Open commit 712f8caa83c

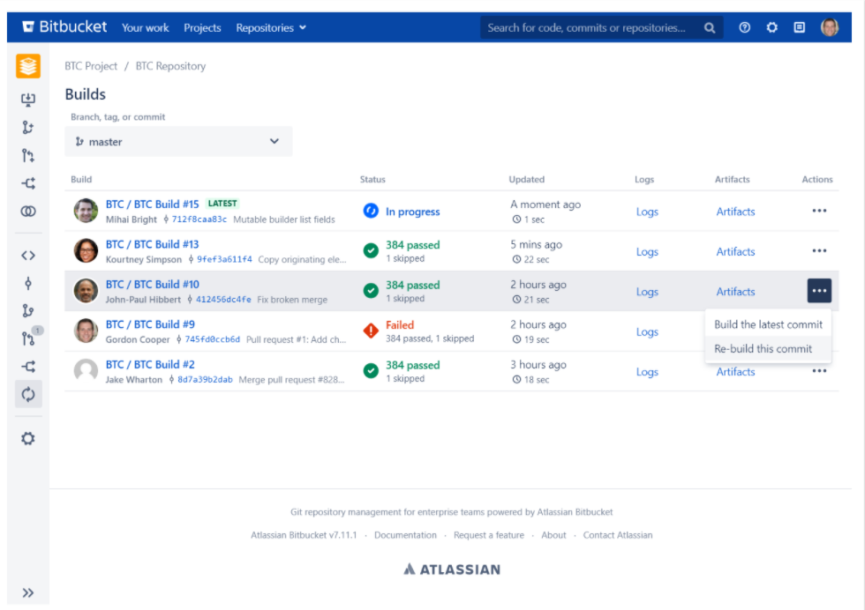click(x=199, y=219)
